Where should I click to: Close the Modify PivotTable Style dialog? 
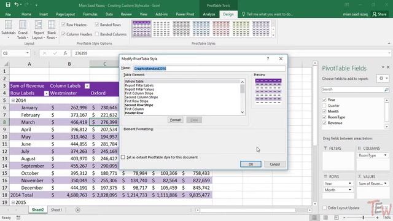[281, 59]
